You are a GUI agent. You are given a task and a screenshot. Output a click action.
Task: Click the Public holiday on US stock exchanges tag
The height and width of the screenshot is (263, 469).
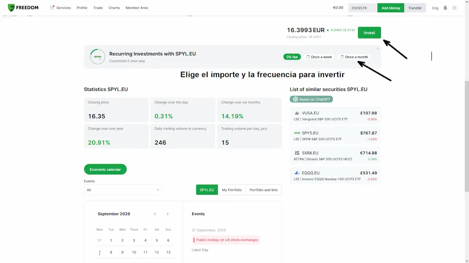tap(226, 240)
